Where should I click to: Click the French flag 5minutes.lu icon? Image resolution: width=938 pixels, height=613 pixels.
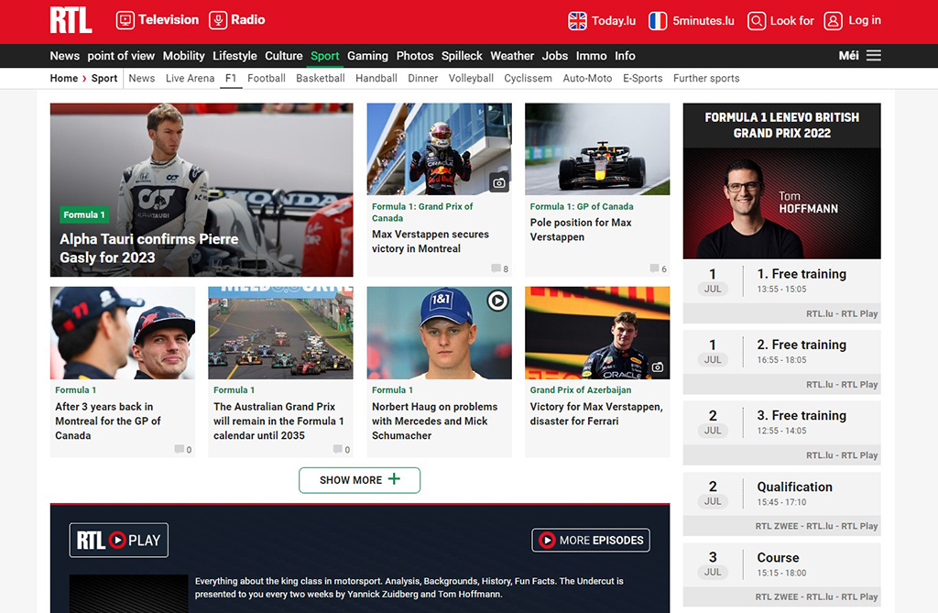coord(658,21)
